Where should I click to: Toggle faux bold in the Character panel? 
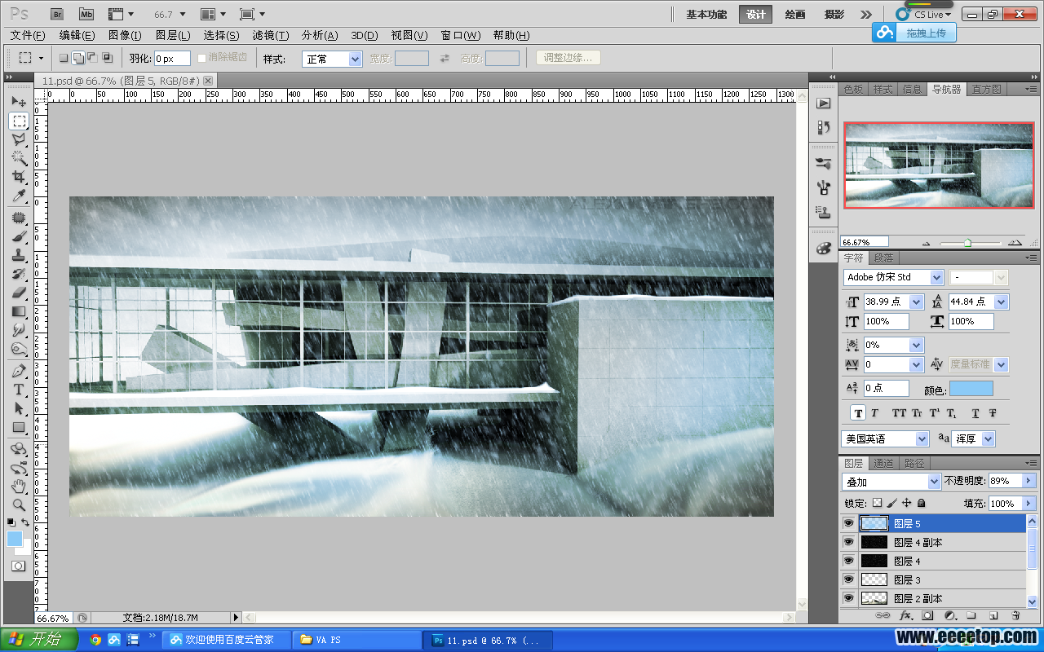(x=859, y=413)
